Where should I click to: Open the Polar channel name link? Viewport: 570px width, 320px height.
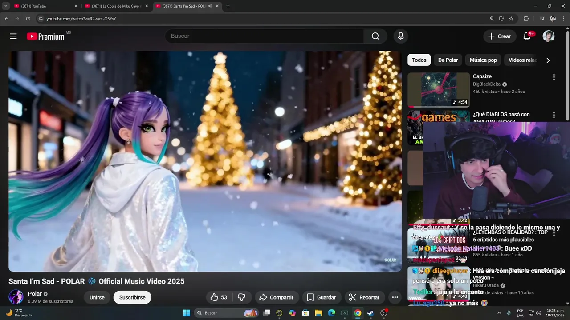point(35,294)
